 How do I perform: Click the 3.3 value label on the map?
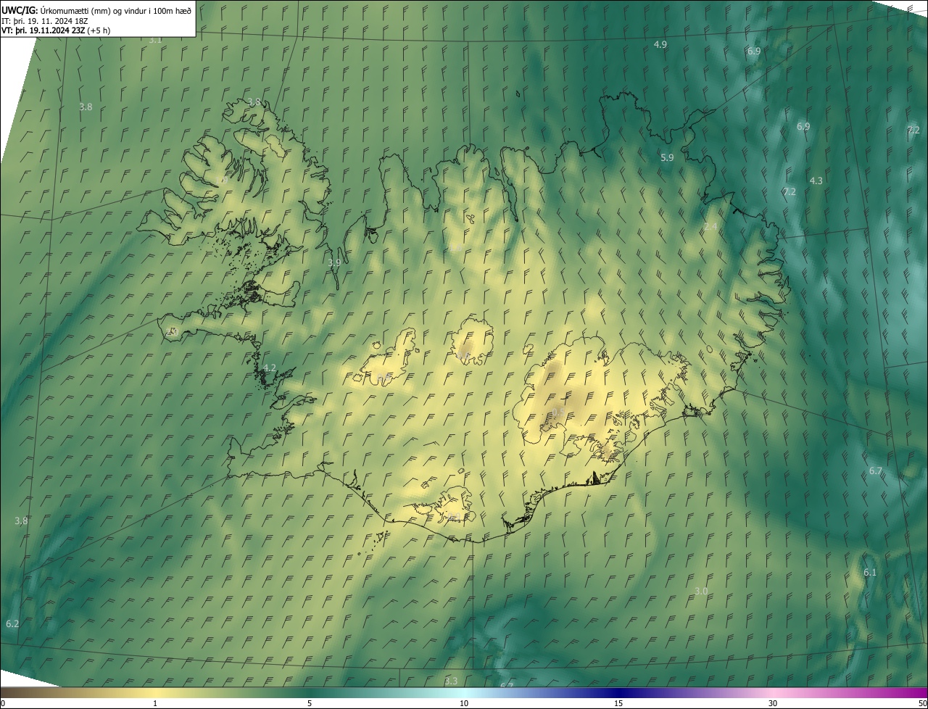point(451,681)
